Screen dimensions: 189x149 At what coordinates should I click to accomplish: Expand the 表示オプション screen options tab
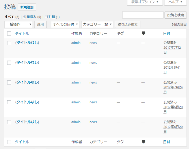coord(145,2)
